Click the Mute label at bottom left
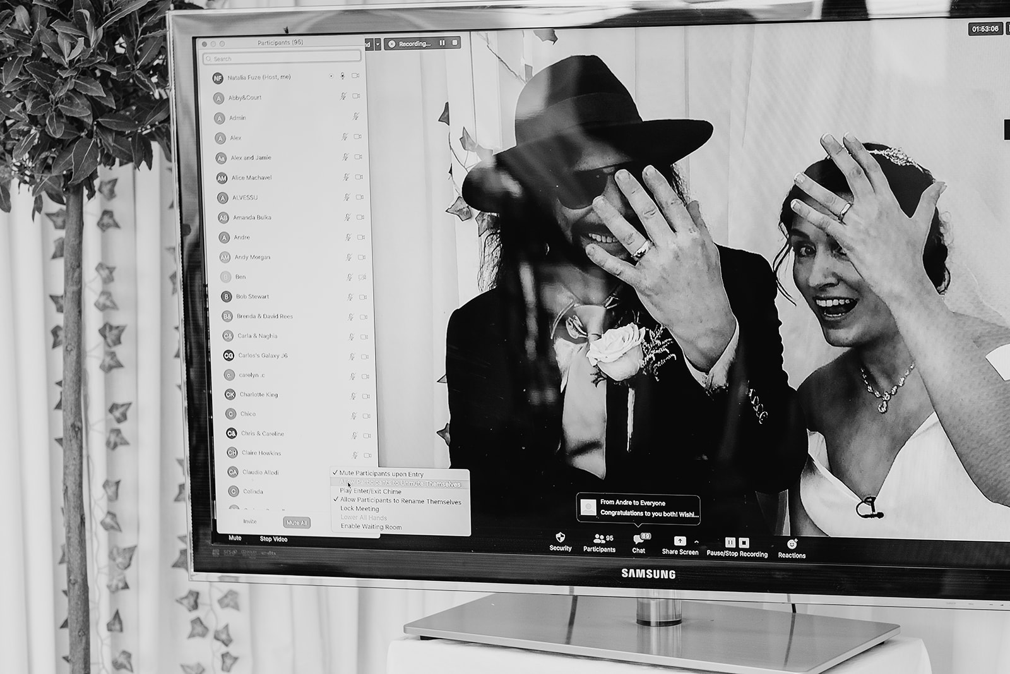This screenshot has width=1010, height=674. pos(235,538)
